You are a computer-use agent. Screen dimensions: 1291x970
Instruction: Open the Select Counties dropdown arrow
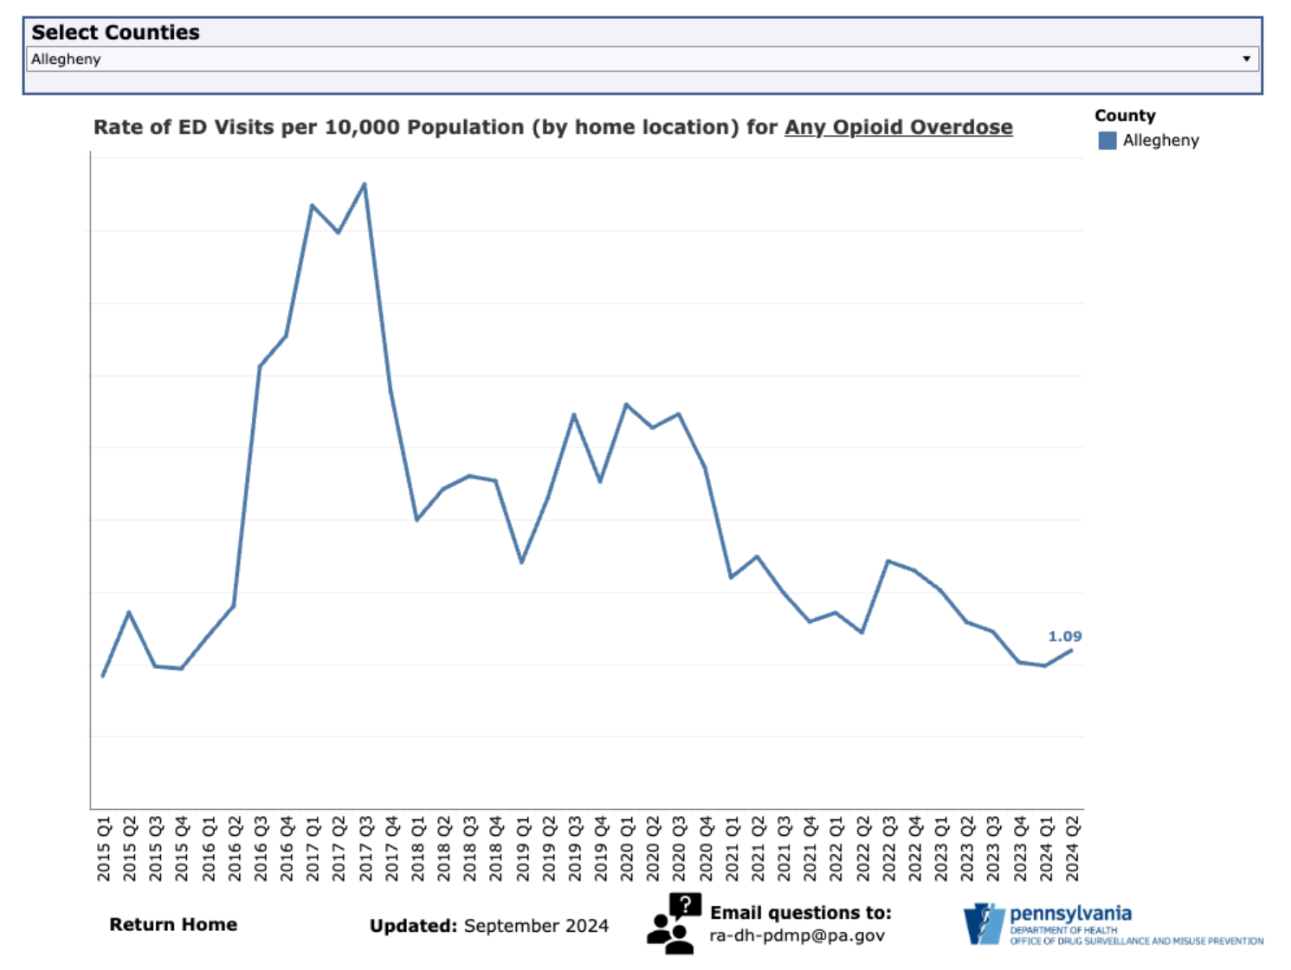[1246, 59]
